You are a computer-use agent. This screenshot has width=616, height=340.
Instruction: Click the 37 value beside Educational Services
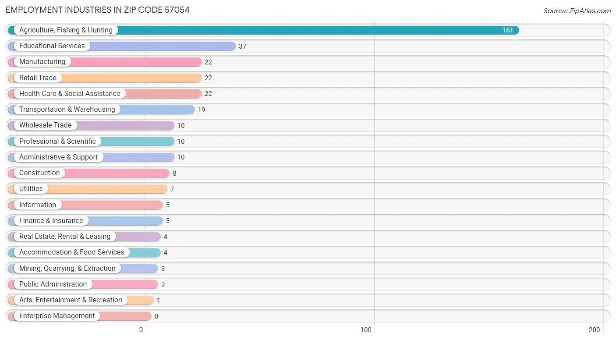[x=242, y=46]
